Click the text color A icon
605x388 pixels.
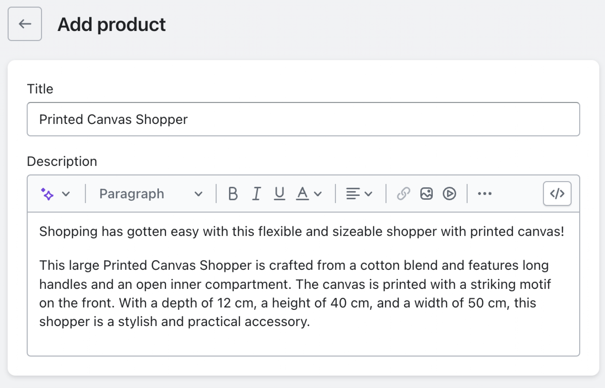click(302, 194)
